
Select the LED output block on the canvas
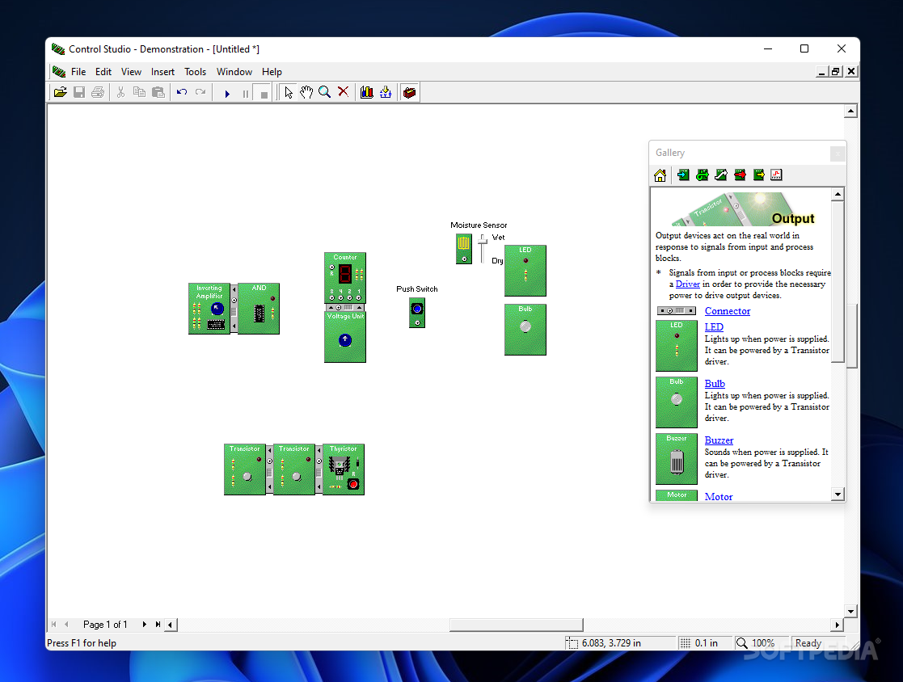[525, 271]
